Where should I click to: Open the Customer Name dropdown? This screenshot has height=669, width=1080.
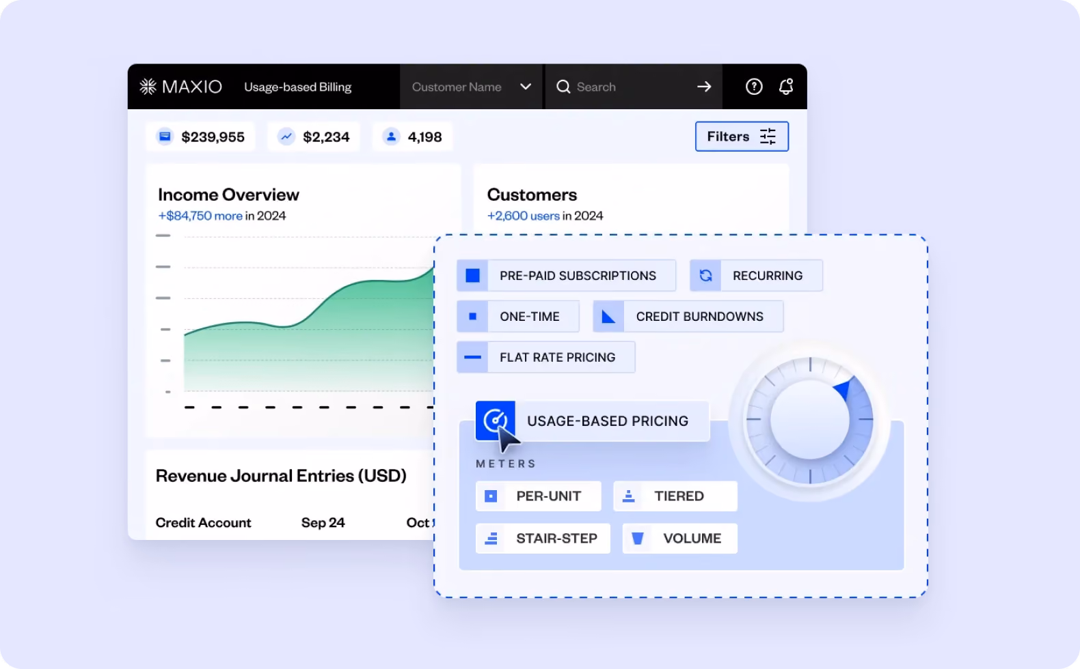tap(472, 87)
